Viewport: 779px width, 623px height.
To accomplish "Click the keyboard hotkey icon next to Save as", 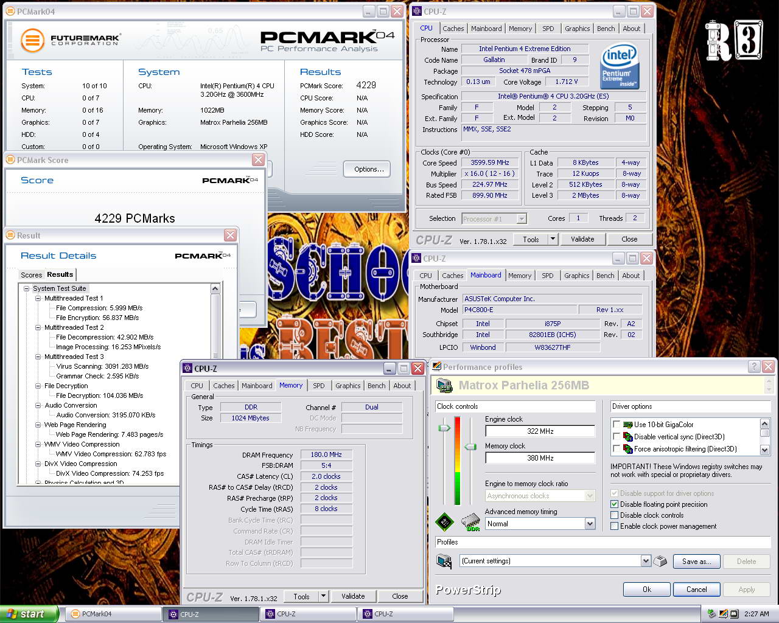I will point(660,561).
